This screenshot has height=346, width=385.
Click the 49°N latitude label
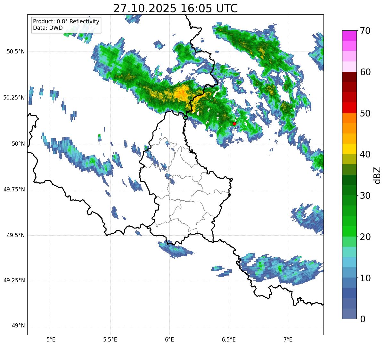point(18,326)
